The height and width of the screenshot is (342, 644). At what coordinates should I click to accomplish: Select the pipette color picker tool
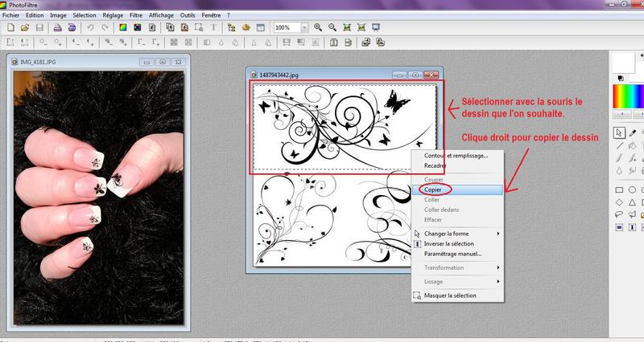click(x=634, y=132)
